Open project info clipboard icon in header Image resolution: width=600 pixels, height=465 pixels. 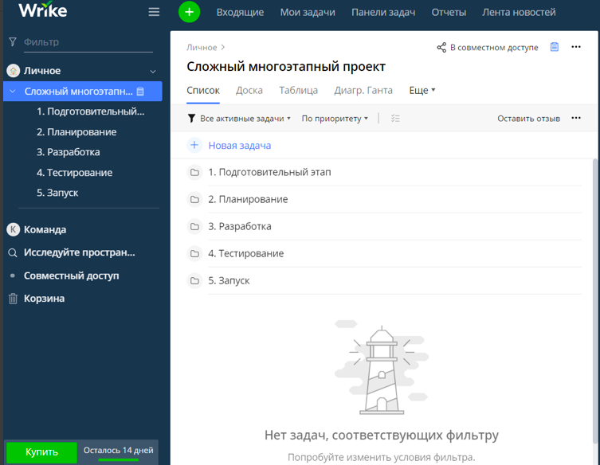[x=555, y=47]
